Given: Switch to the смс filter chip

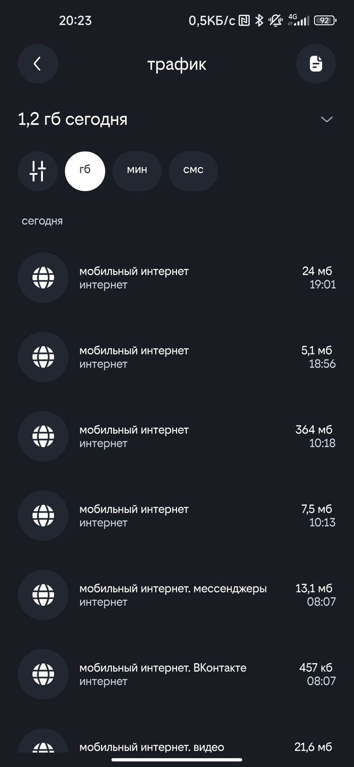Looking at the screenshot, I should point(193,171).
